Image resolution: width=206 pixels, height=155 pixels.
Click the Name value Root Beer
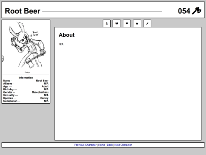tap(42, 80)
